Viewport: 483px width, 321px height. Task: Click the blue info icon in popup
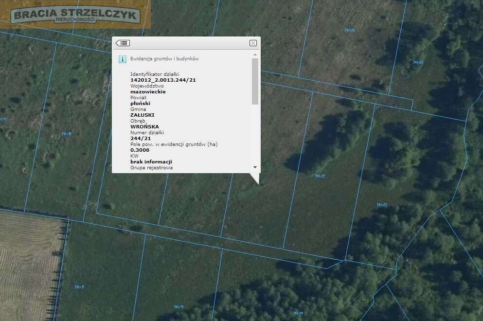coord(122,59)
